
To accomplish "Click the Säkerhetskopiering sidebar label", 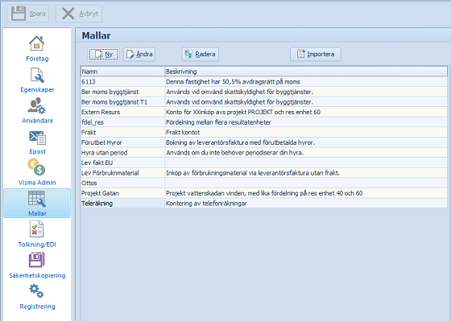I will point(37,275).
